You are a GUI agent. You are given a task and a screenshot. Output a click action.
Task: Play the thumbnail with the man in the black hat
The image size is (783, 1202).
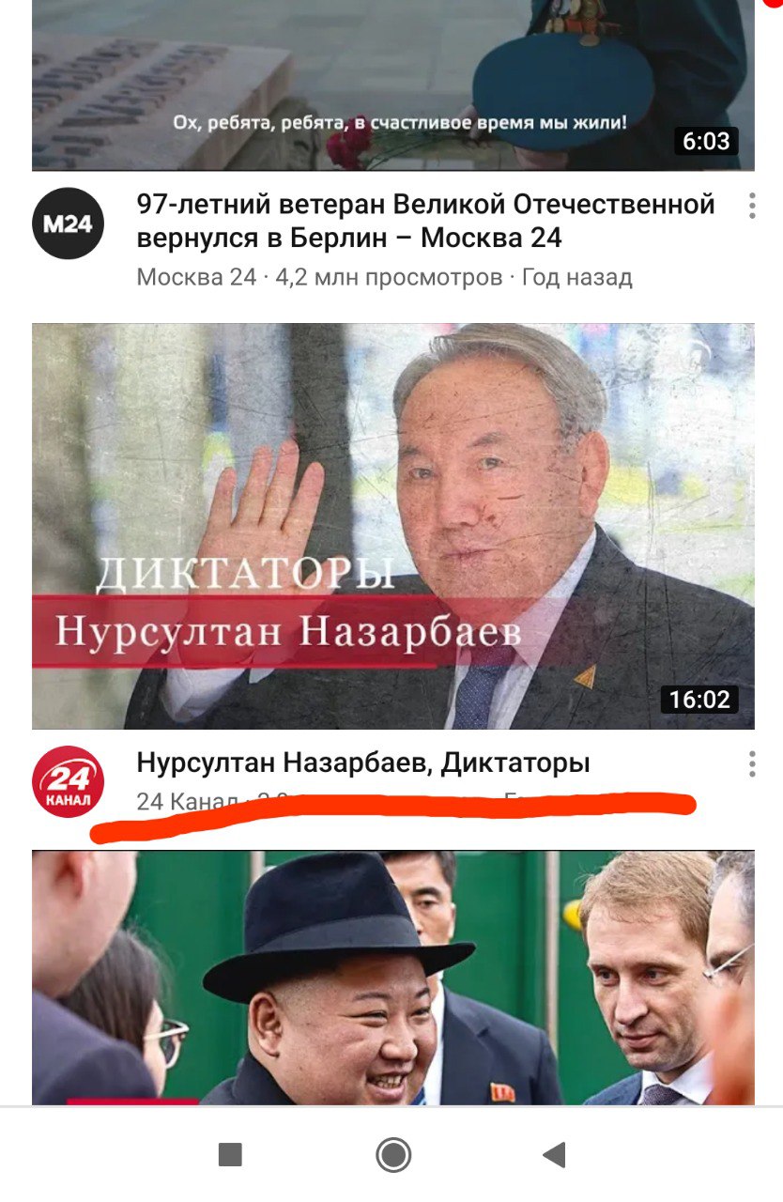[x=393, y=978]
